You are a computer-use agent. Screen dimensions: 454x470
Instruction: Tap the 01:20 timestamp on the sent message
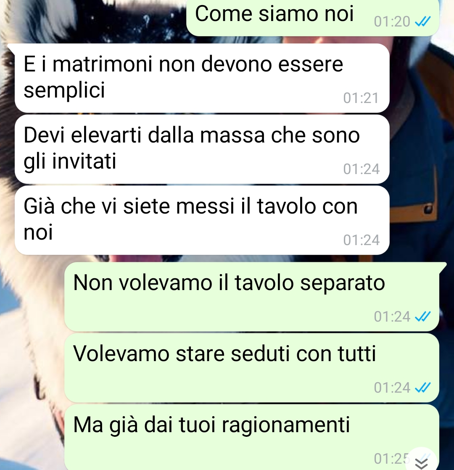pos(392,21)
